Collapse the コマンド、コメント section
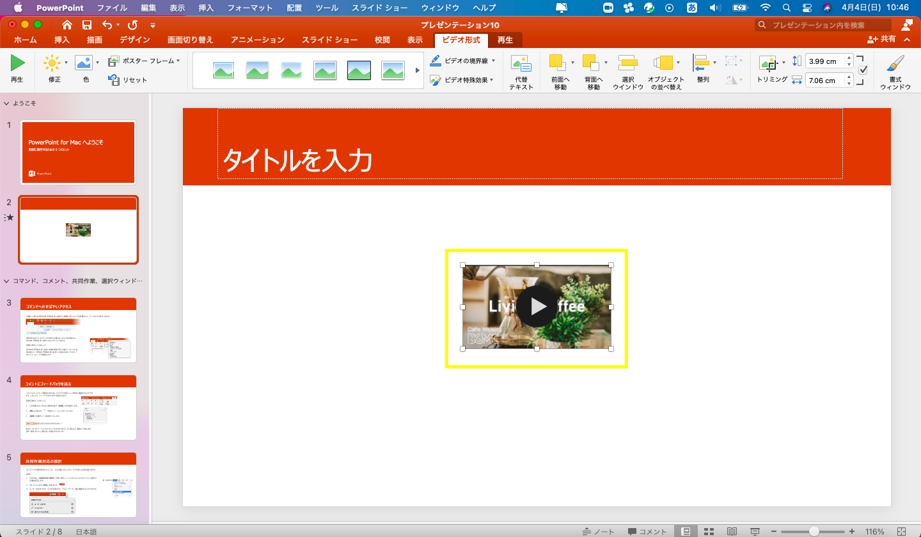This screenshot has height=537, width=921. click(x=6, y=281)
